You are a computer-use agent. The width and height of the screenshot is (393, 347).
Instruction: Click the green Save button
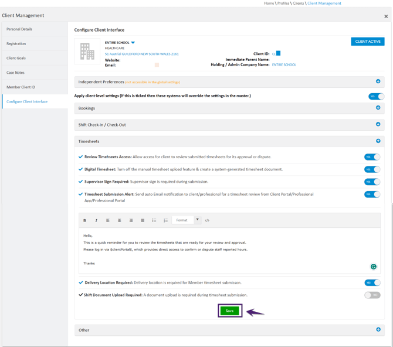coord(230,311)
